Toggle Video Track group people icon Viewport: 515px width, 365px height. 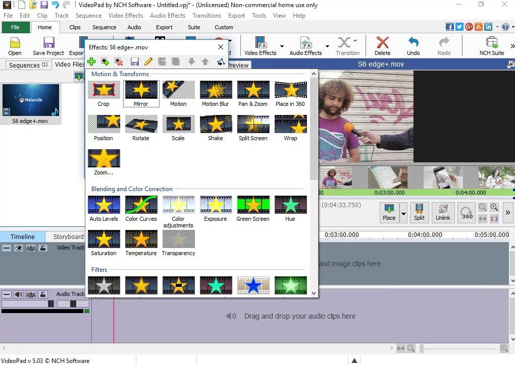(30, 248)
